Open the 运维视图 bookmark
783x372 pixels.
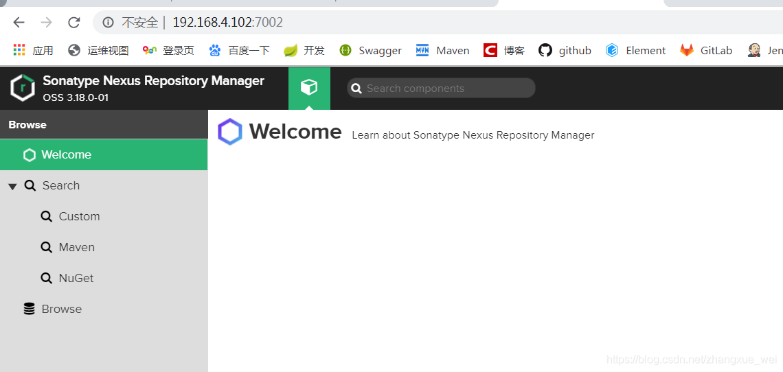click(98, 50)
